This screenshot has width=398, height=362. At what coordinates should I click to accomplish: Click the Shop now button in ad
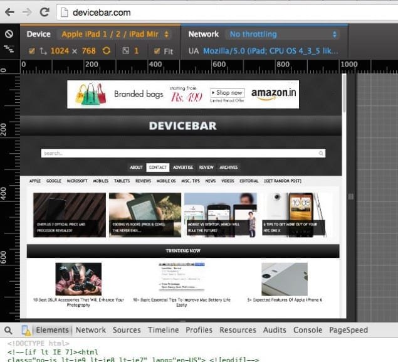[227, 93]
